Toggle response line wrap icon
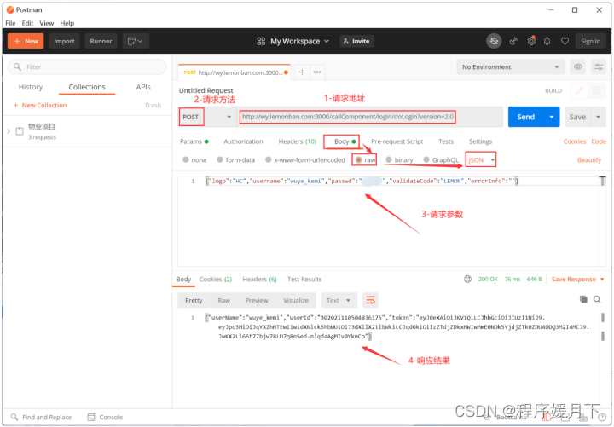Image resolution: width=614 pixels, height=427 pixels. (370, 300)
